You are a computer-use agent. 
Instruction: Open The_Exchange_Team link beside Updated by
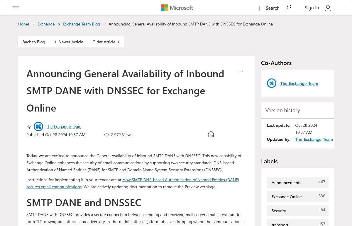314,139
